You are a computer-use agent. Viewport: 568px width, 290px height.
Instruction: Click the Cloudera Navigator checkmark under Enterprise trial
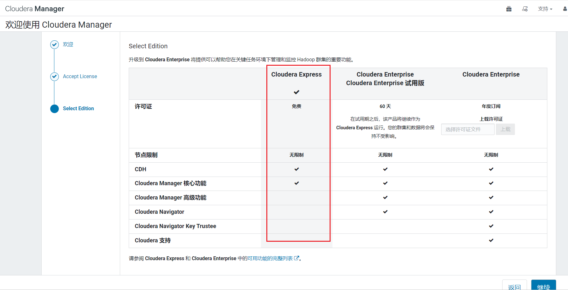(385, 212)
